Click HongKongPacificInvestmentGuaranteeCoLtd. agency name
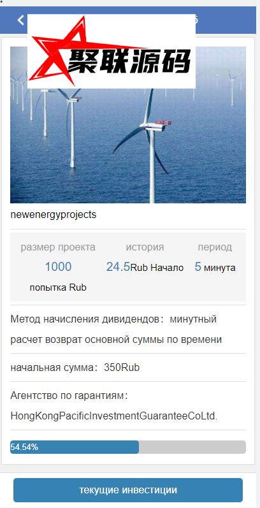260x508 pixels. (x=114, y=416)
